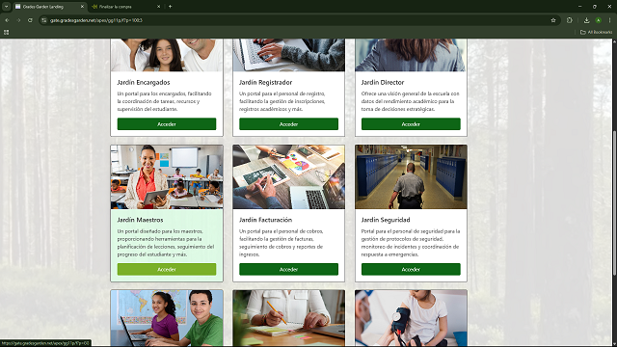Close the Grades Garden Landing tab
Image resolution: width=617 pixels, height=347 pixels.
tap(82, 7)
